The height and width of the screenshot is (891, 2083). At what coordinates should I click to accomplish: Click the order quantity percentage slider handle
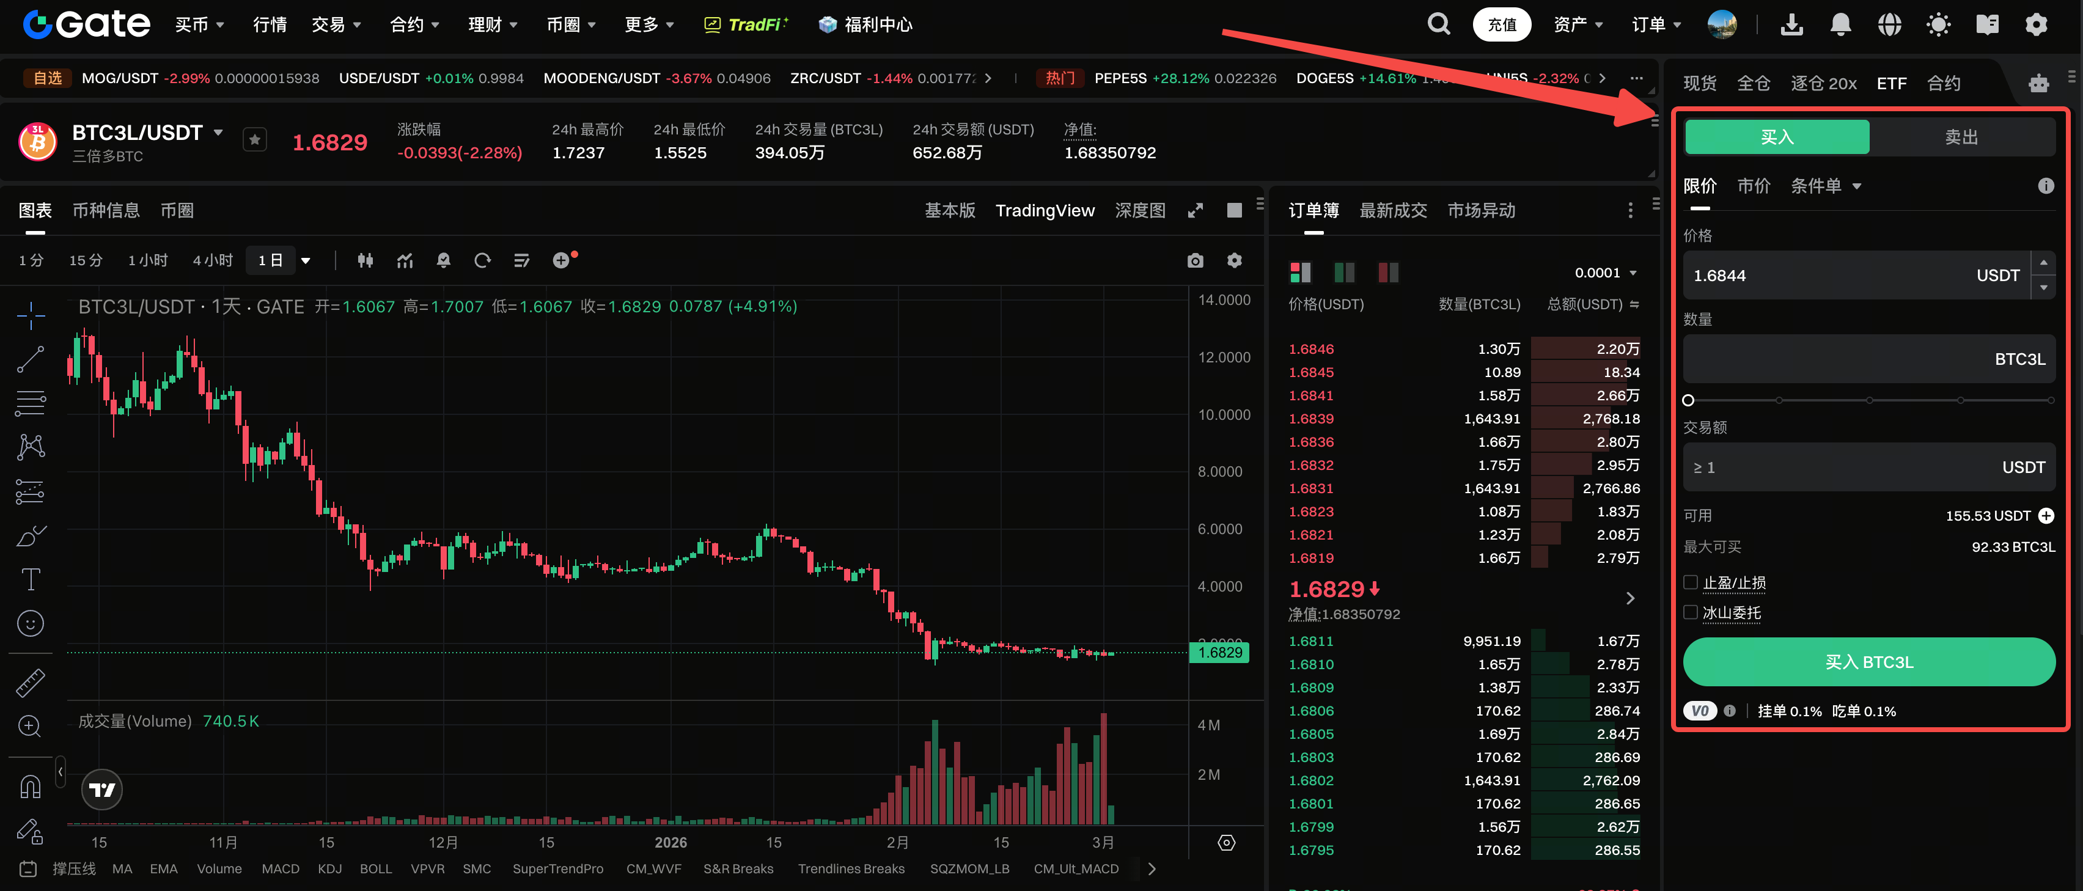click(1688, 400)
